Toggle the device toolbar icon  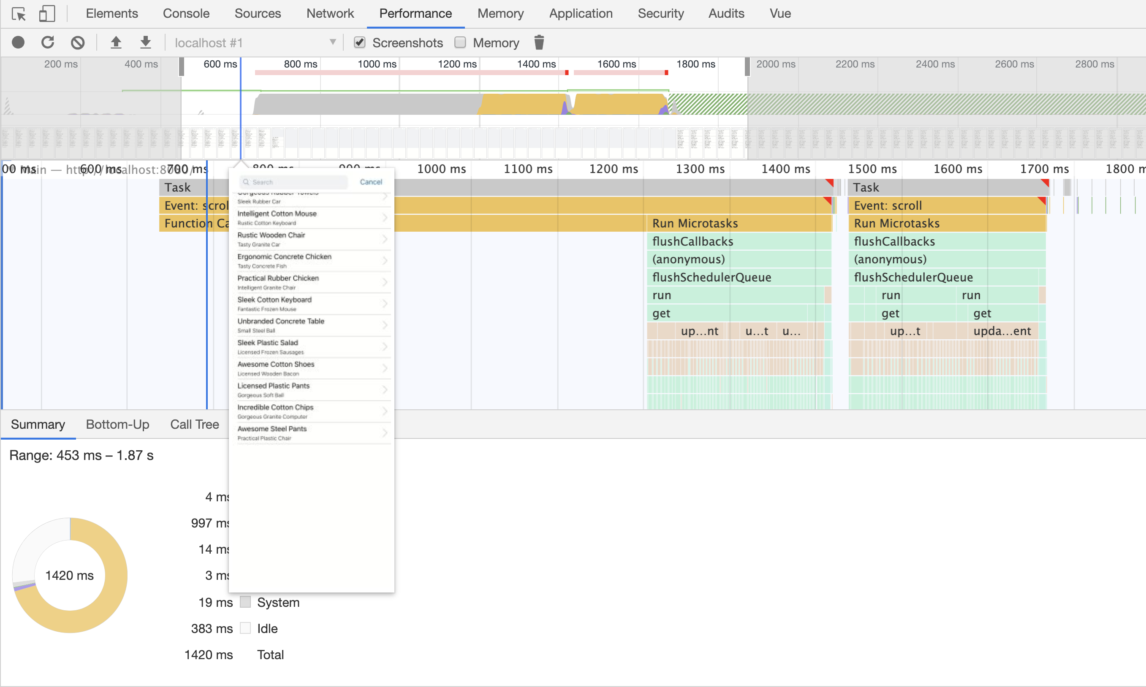pyautogui.click(x=47, y=14)
